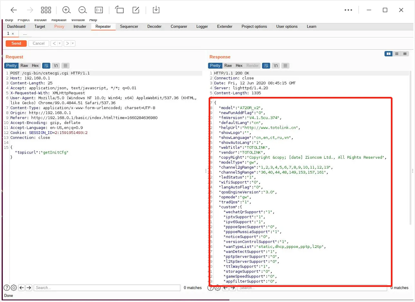This screenshot has height=302, width=415.
Task: Select Pretty view in Request panel
Action: coord(11,66)
